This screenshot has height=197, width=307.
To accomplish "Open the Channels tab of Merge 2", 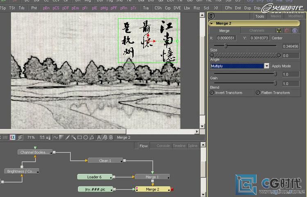I will click(x=257, y=31).
